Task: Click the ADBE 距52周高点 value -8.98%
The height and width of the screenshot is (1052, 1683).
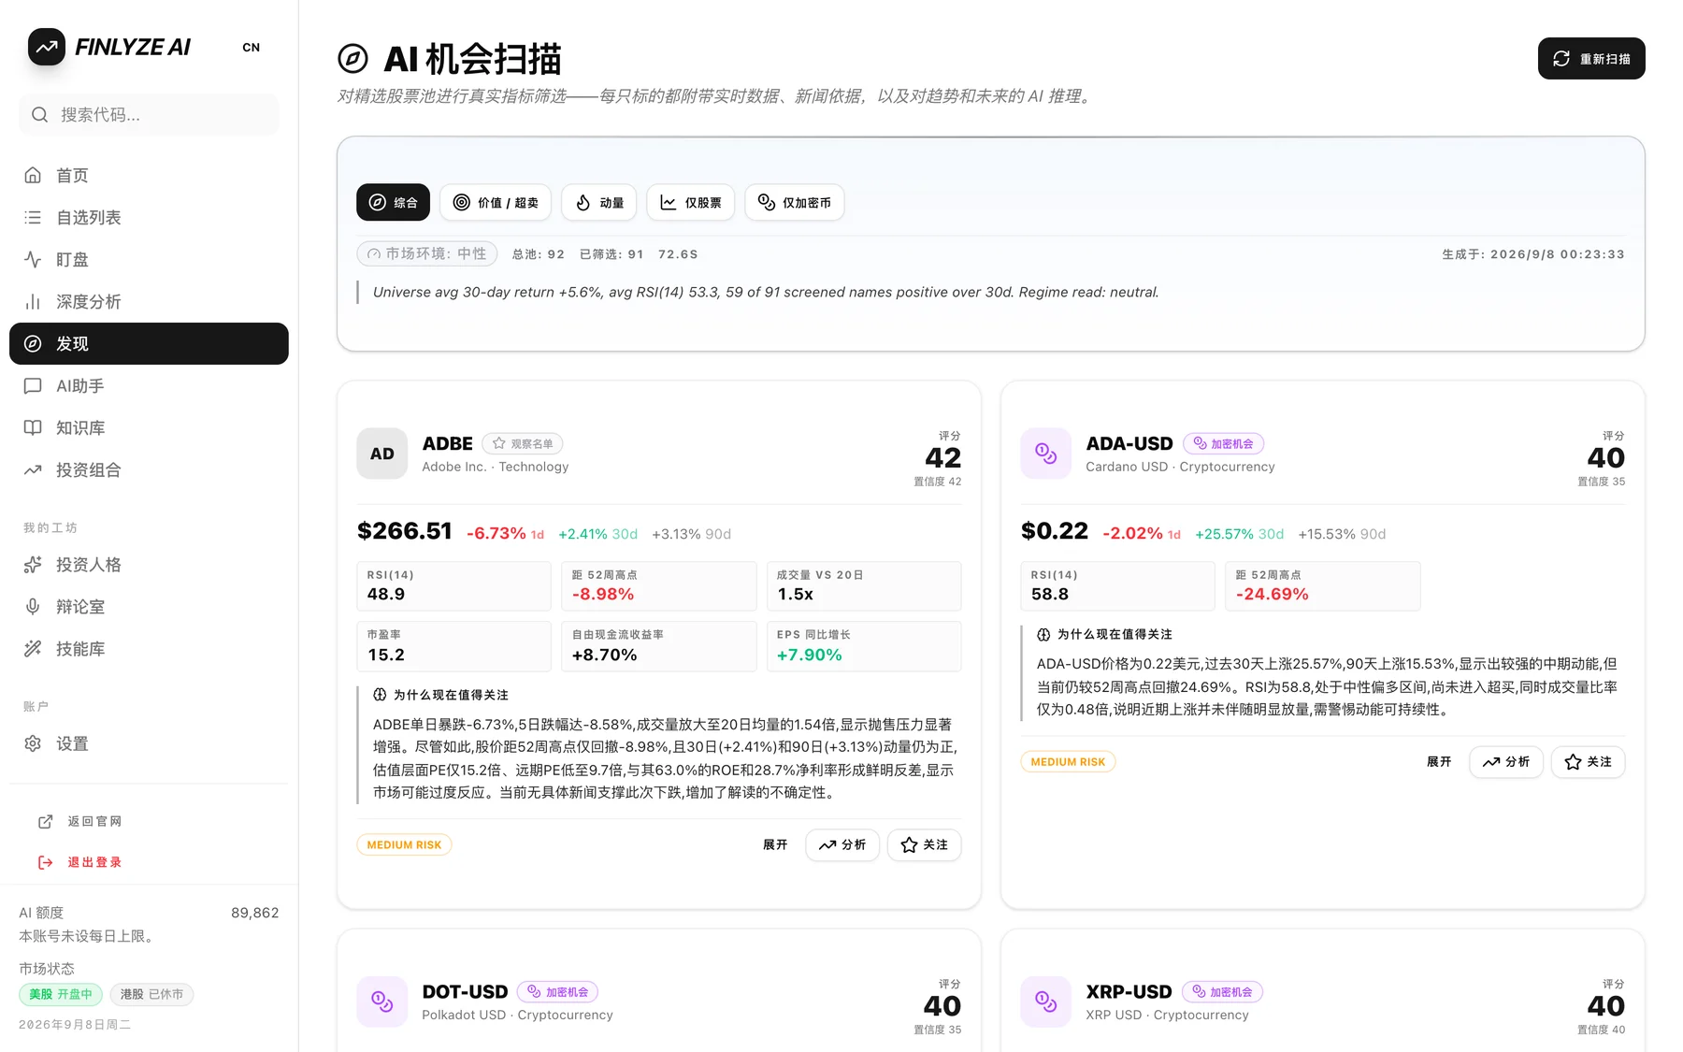Action: [x=603, y=594]
